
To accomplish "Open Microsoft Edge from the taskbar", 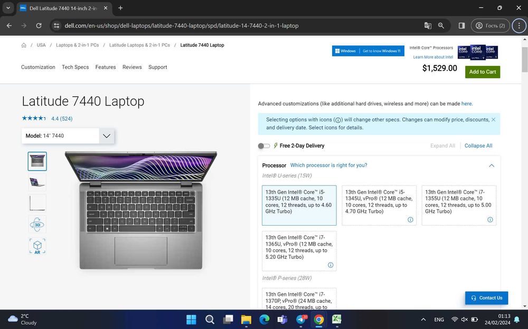I will [x=265, y=319].
